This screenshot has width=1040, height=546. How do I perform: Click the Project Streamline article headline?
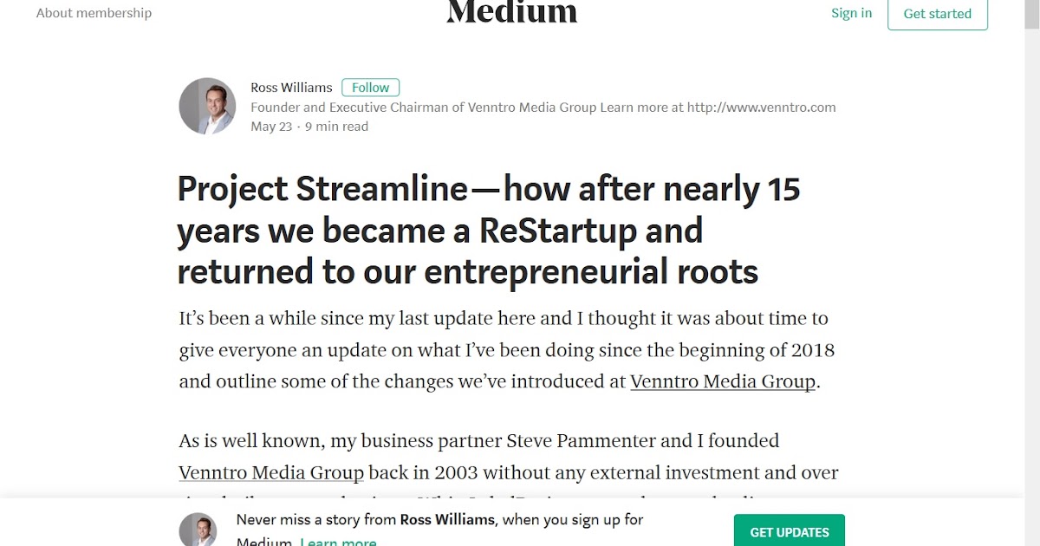[489, 230]
